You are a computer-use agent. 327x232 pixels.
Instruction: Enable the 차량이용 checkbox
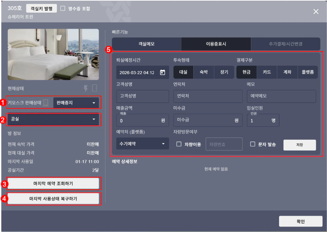coord(179,144)
